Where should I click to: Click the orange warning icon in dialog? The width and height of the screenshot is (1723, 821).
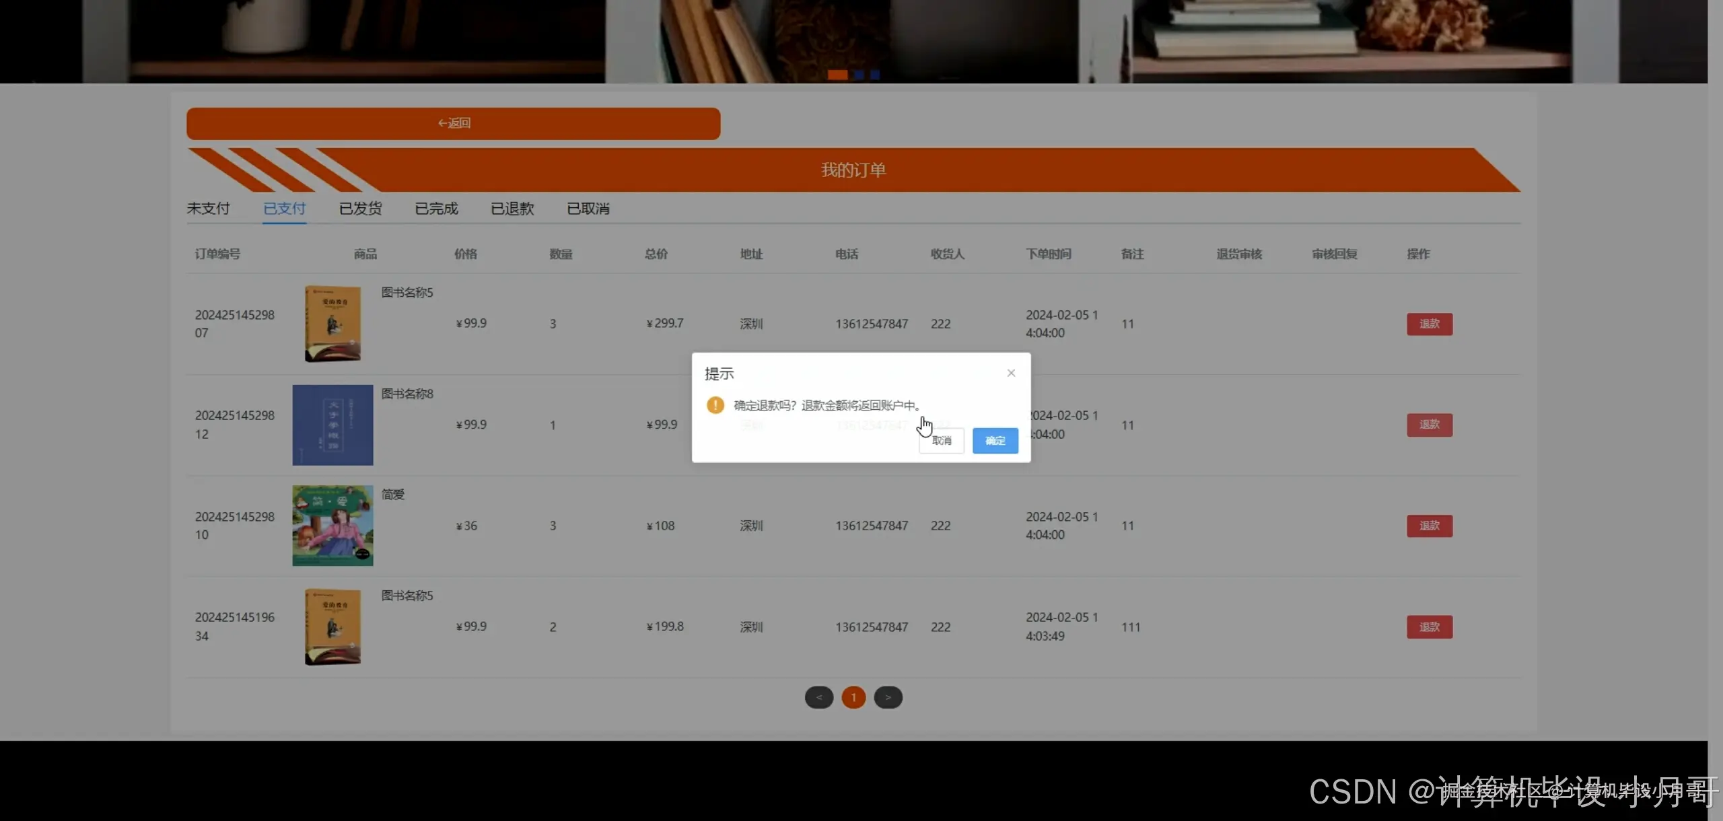715,405
